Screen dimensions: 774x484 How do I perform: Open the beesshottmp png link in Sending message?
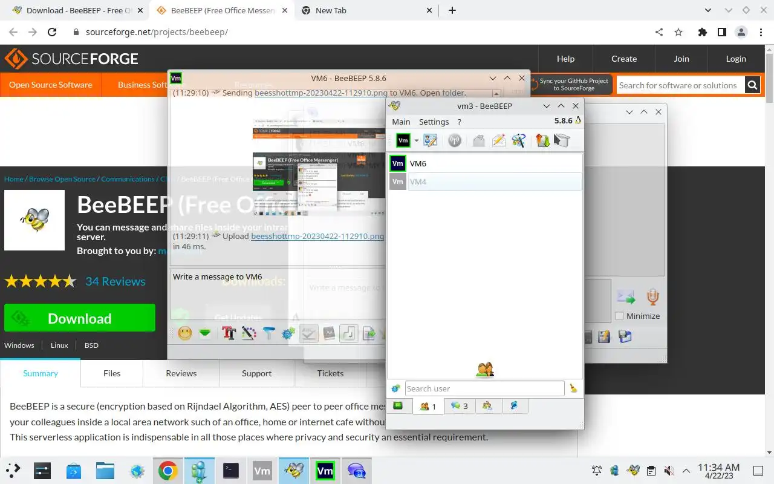point(321,93)
